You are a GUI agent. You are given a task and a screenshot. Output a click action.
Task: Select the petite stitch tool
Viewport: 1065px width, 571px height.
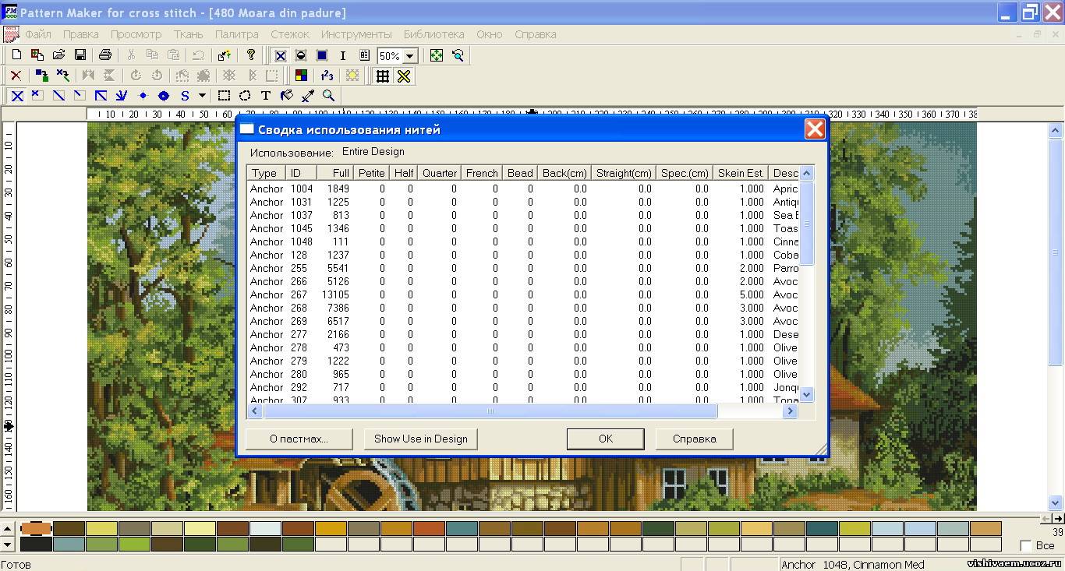[37, 96]
